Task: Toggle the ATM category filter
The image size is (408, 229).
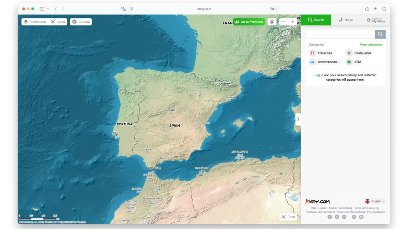Action: pos(353,62)
